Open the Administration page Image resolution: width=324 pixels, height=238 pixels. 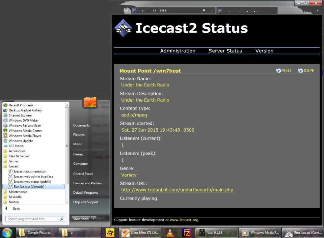click(178, 51)
